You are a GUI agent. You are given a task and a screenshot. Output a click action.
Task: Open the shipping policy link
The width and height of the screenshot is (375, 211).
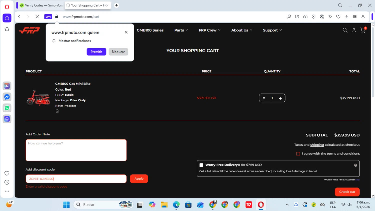317,145
